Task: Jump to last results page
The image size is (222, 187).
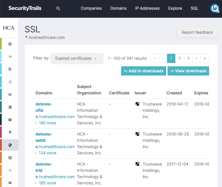Action: tap(205, 58)
